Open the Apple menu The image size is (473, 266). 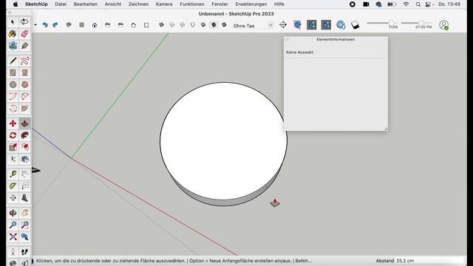click(x=16, y=4)
